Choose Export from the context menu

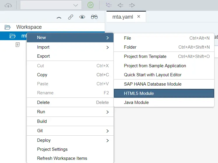click(70, 56)
